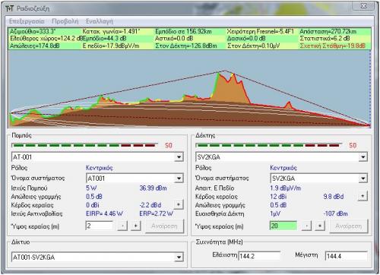Screen dimensions: 380x275
Task: Decrease transmitter antenna height with minus button
Action: pyautogui.click(x=122, y=226)
